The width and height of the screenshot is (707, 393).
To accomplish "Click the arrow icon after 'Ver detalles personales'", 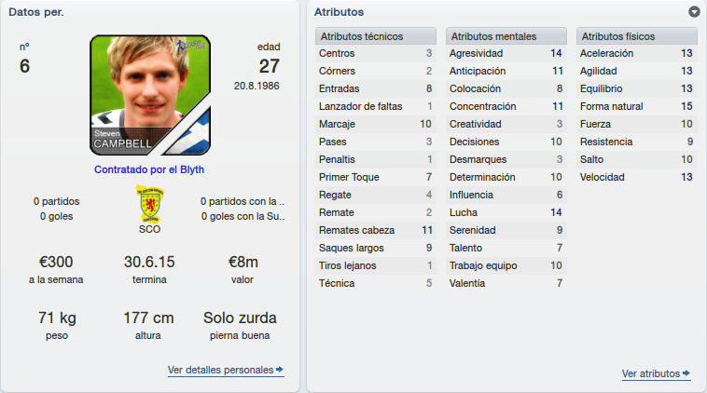I will click(280, 370).
